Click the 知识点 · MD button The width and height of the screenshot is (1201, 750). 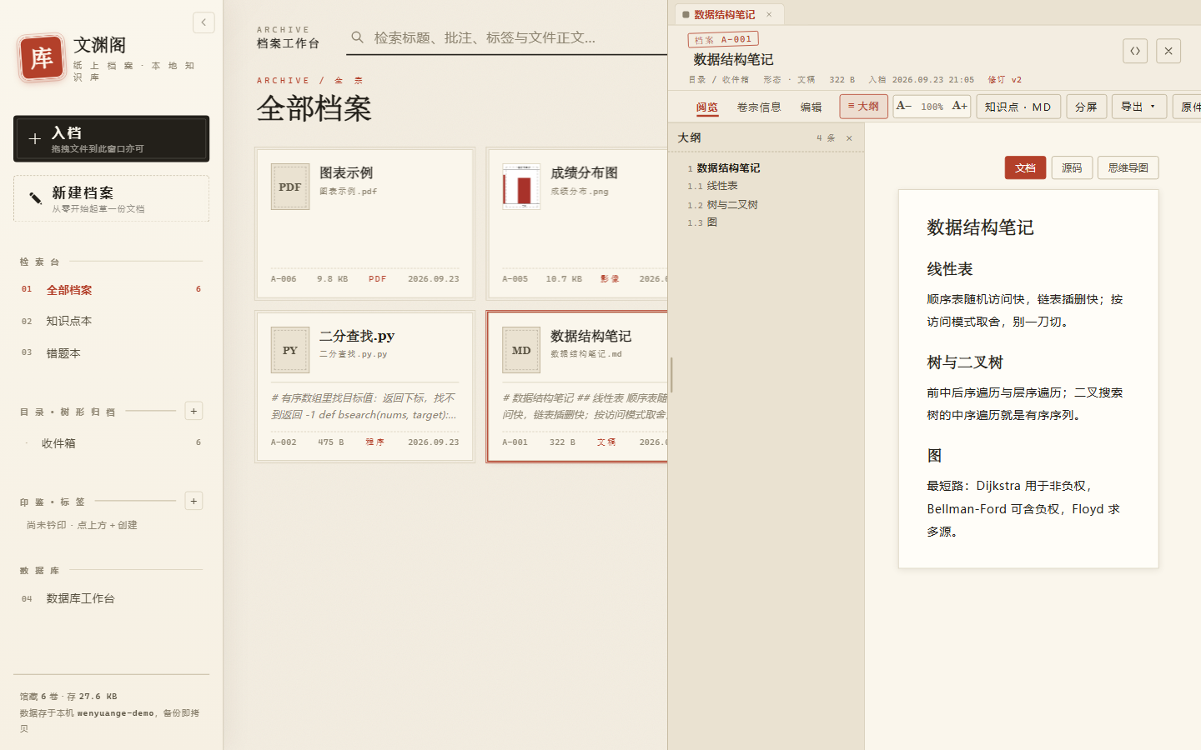click(1018, 107)
